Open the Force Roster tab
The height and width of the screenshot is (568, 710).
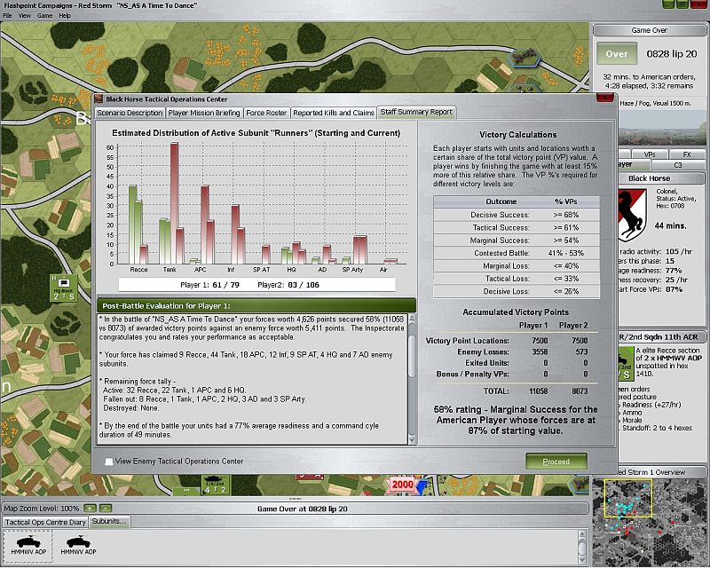coord(266,113)
